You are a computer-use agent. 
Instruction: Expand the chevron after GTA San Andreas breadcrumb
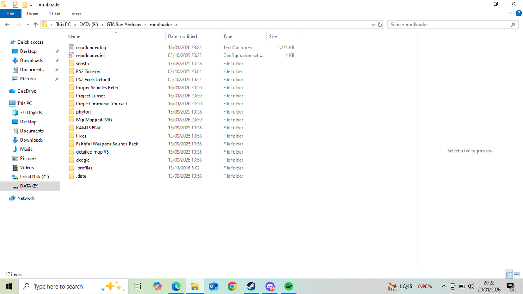tap(145, 24)
